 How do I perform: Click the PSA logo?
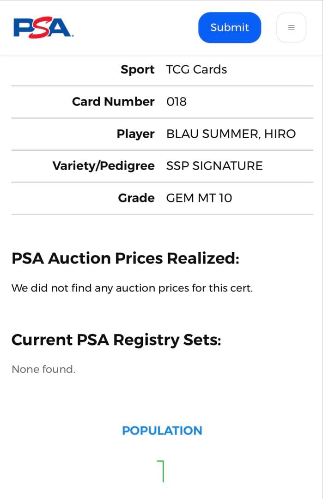43,28
